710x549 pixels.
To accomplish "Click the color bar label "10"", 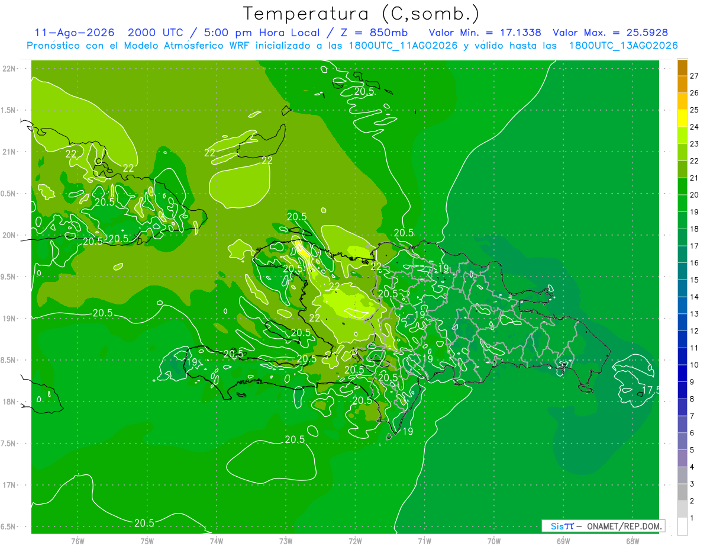I will (x=694, y=365).
